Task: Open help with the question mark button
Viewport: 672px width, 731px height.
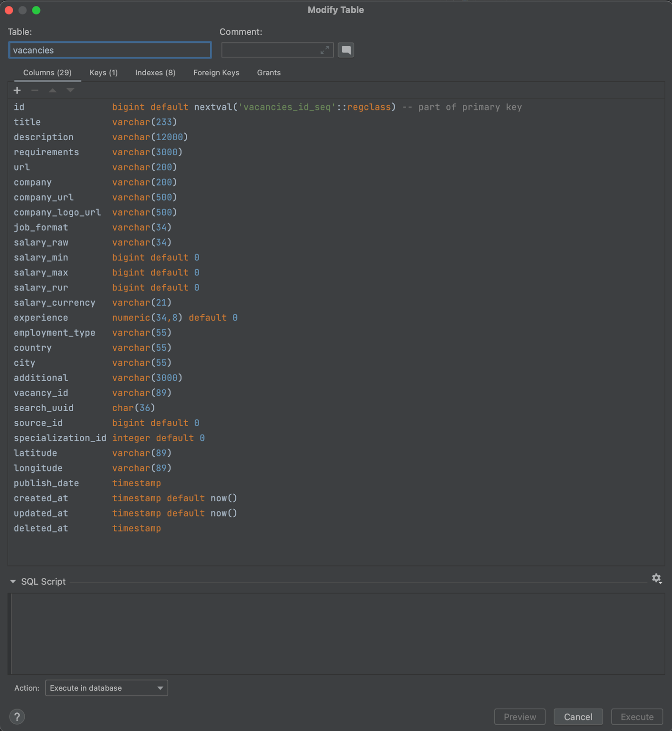Action: click(x=17, y=716)
